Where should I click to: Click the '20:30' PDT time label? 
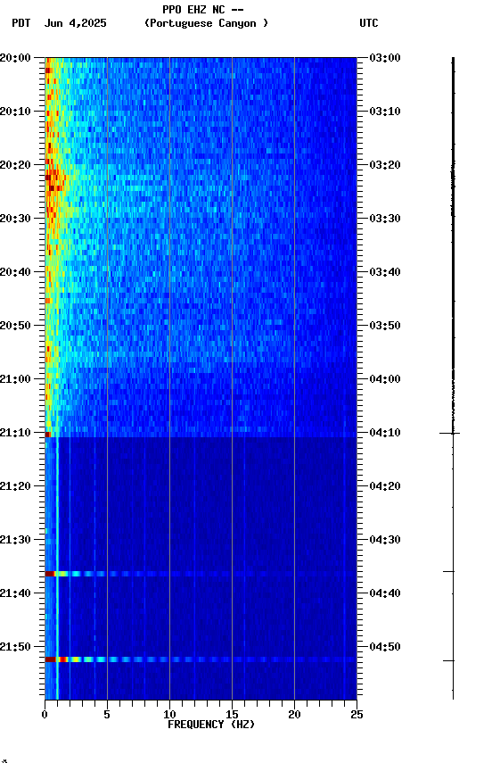tap(15, 219)
